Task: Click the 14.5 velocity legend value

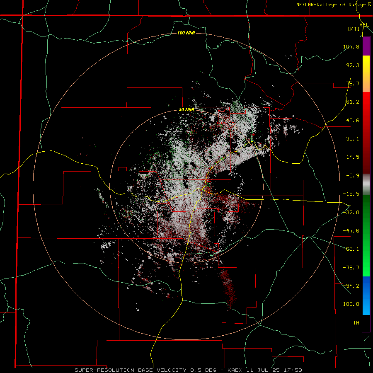Action: coord(353,157)
